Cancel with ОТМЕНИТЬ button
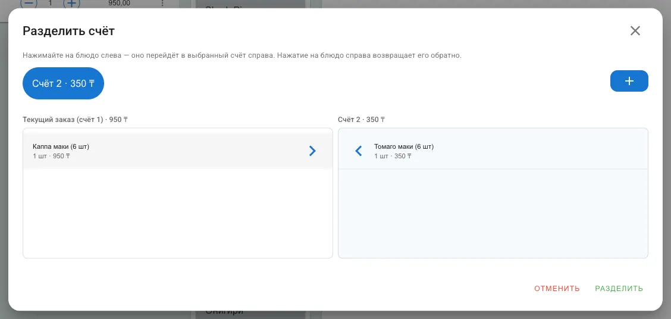The width and height of the screenshot is (671, 319). (557, 289)
